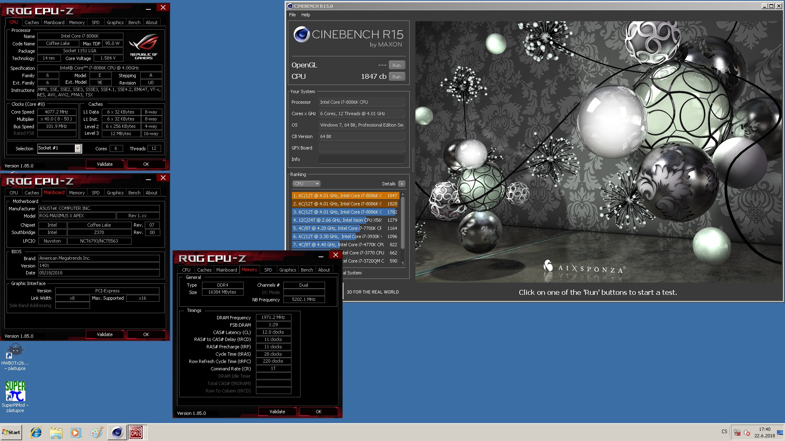
Task: Click the volume tray icon
Action: 747,432
